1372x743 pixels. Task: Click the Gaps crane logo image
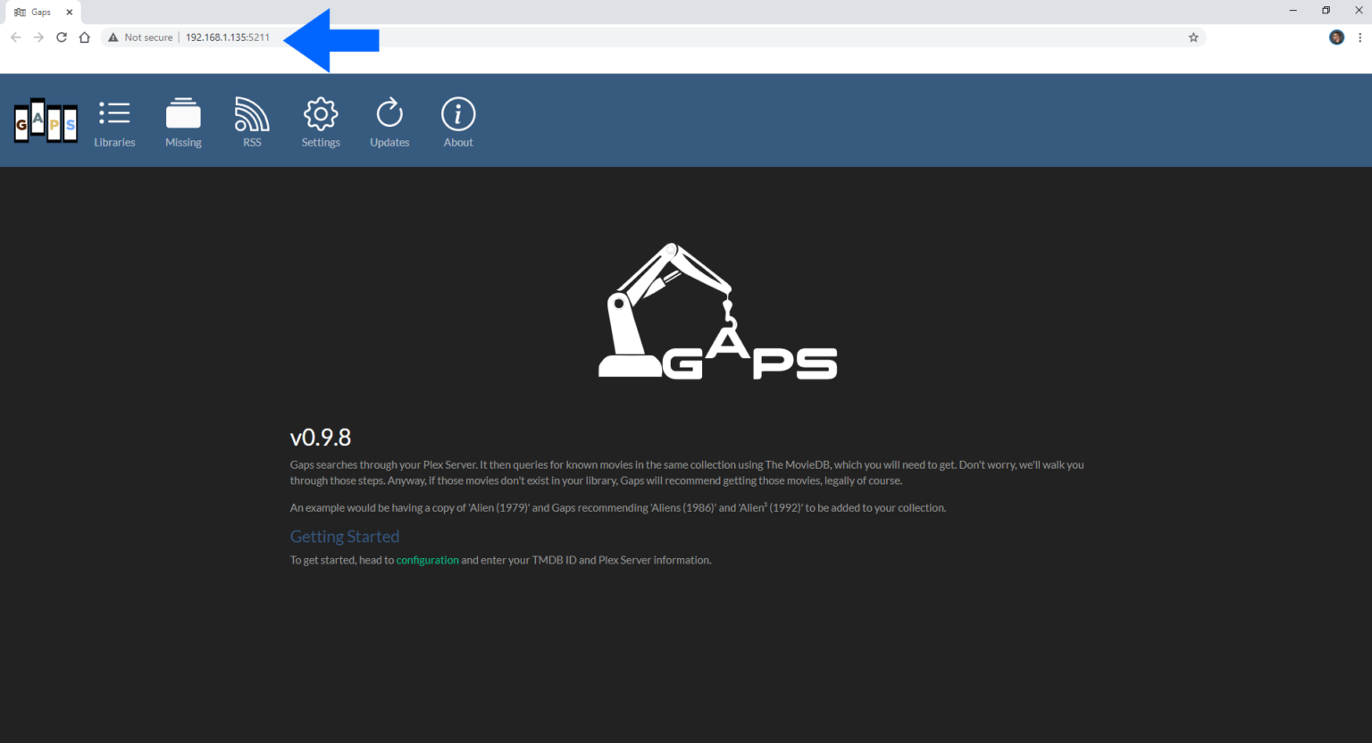click(x=717, y=311)
